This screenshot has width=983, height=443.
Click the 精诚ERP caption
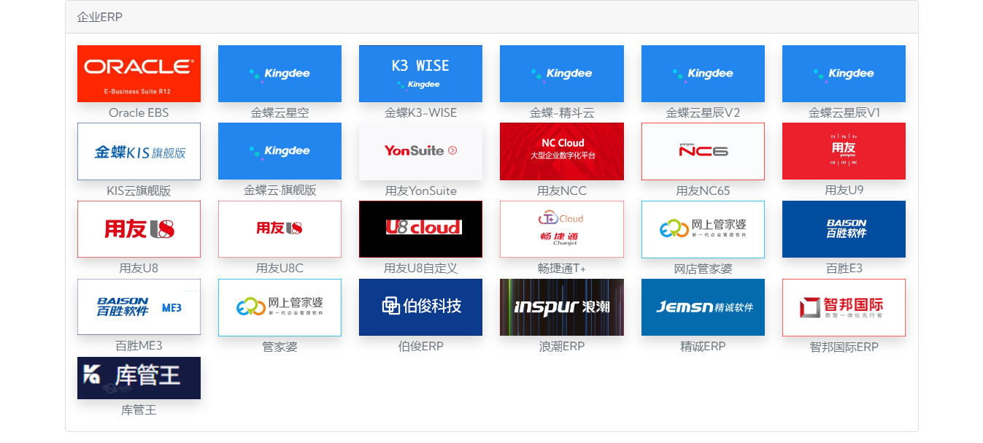pyautogui.click(x=703, y=346)
